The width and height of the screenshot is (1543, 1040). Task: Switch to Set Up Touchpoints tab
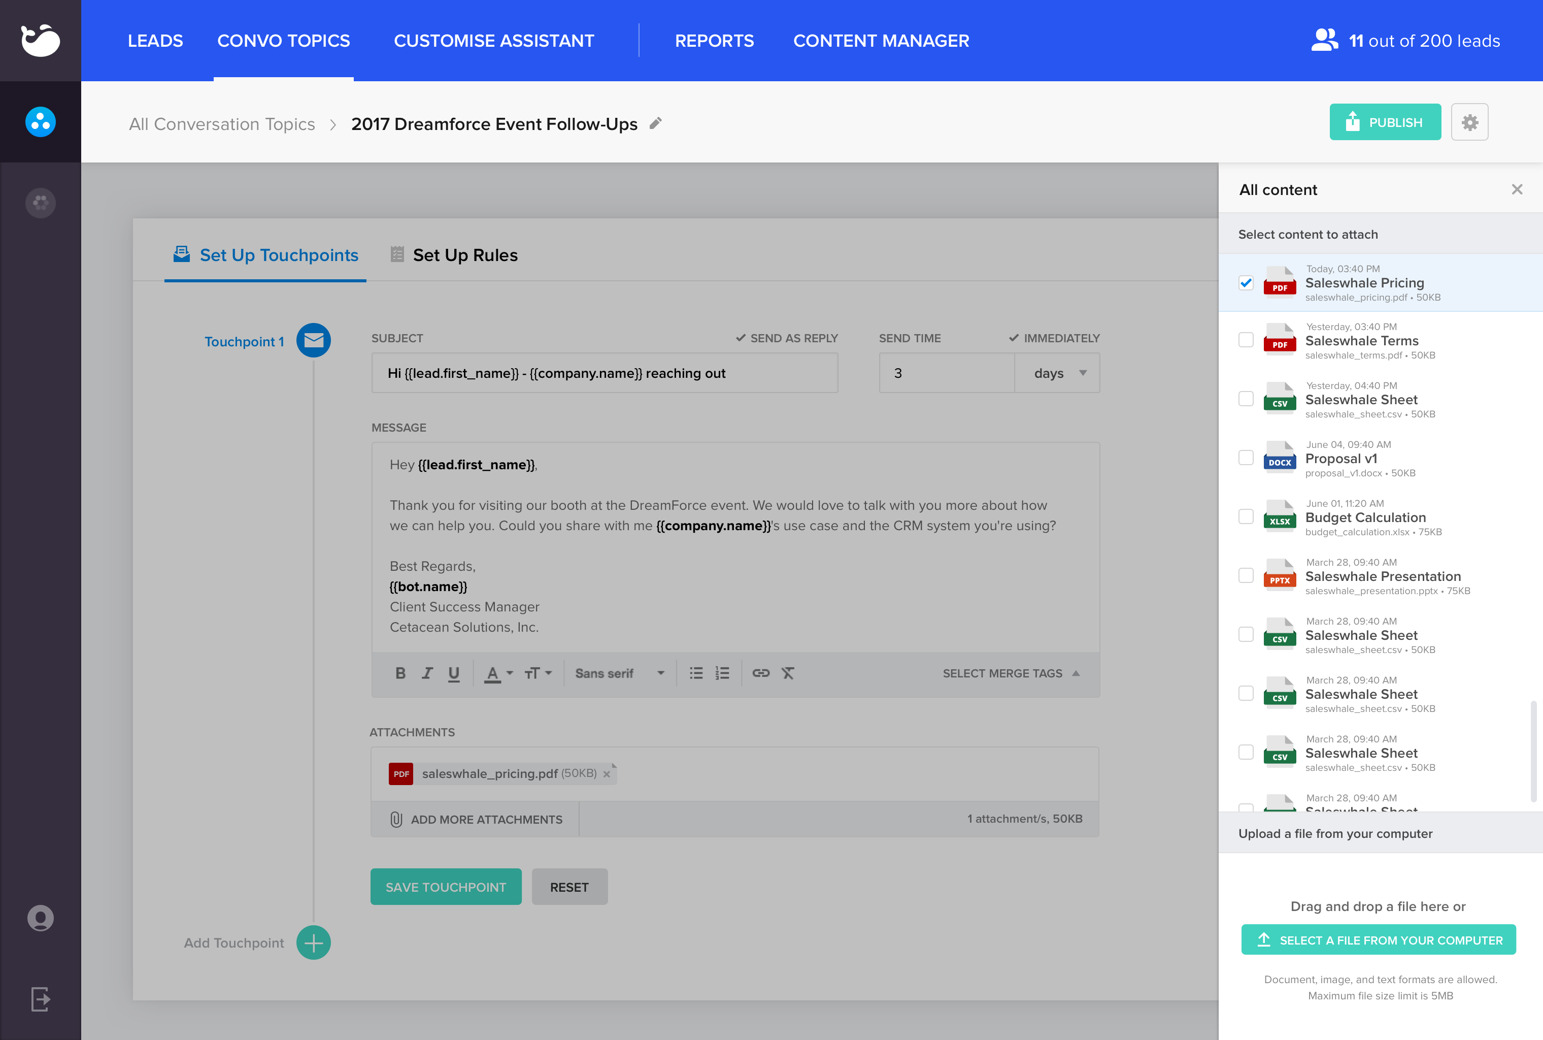[x=266, y=255]
